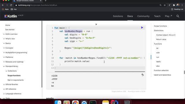
Task: Reload the page
Action: click(11, 5)
